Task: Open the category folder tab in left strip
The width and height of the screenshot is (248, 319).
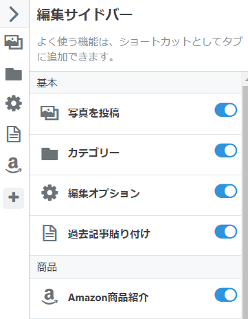Action: point(14,74)
